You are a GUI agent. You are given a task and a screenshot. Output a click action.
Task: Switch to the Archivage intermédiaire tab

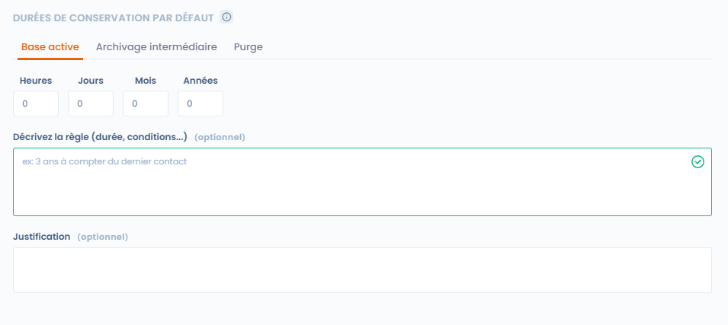click(156, 46)
